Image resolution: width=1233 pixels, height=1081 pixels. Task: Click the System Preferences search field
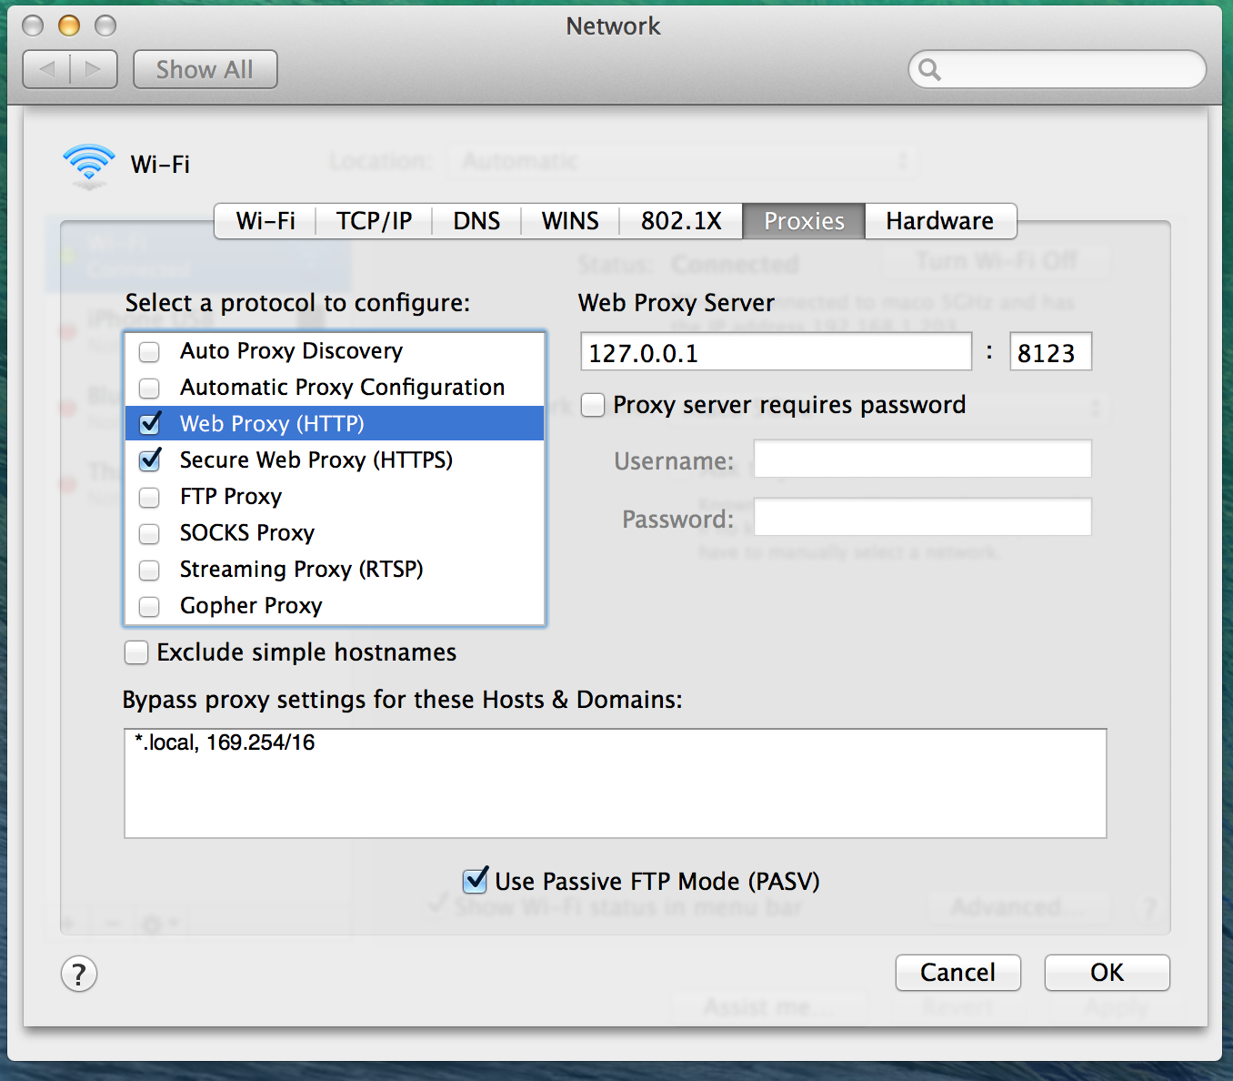click(x=1058, y=69)
